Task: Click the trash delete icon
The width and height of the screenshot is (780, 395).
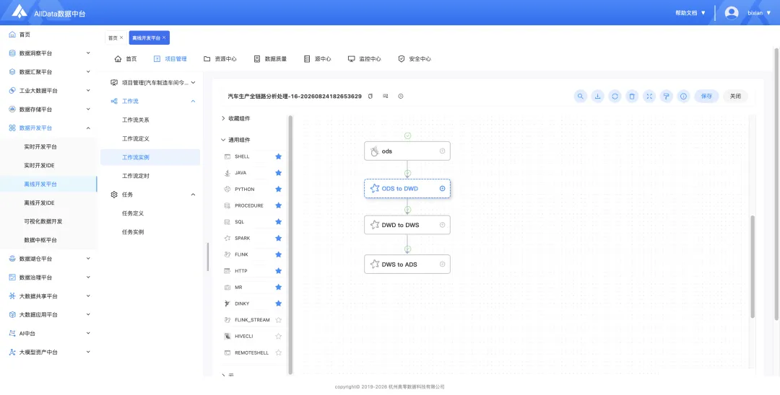Action: click(x=632, y=97)
